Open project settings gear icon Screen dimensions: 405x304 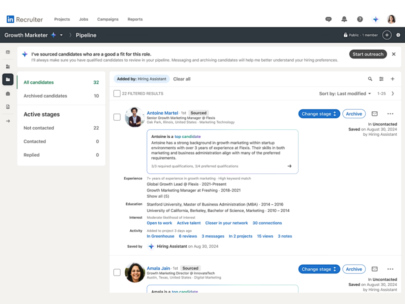(x=398, y=35)
